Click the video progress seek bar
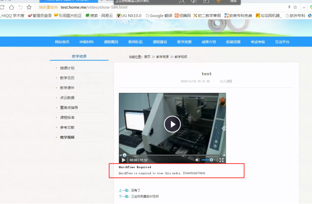Screen dimensions: 312x204 click(x=173, y=155)
